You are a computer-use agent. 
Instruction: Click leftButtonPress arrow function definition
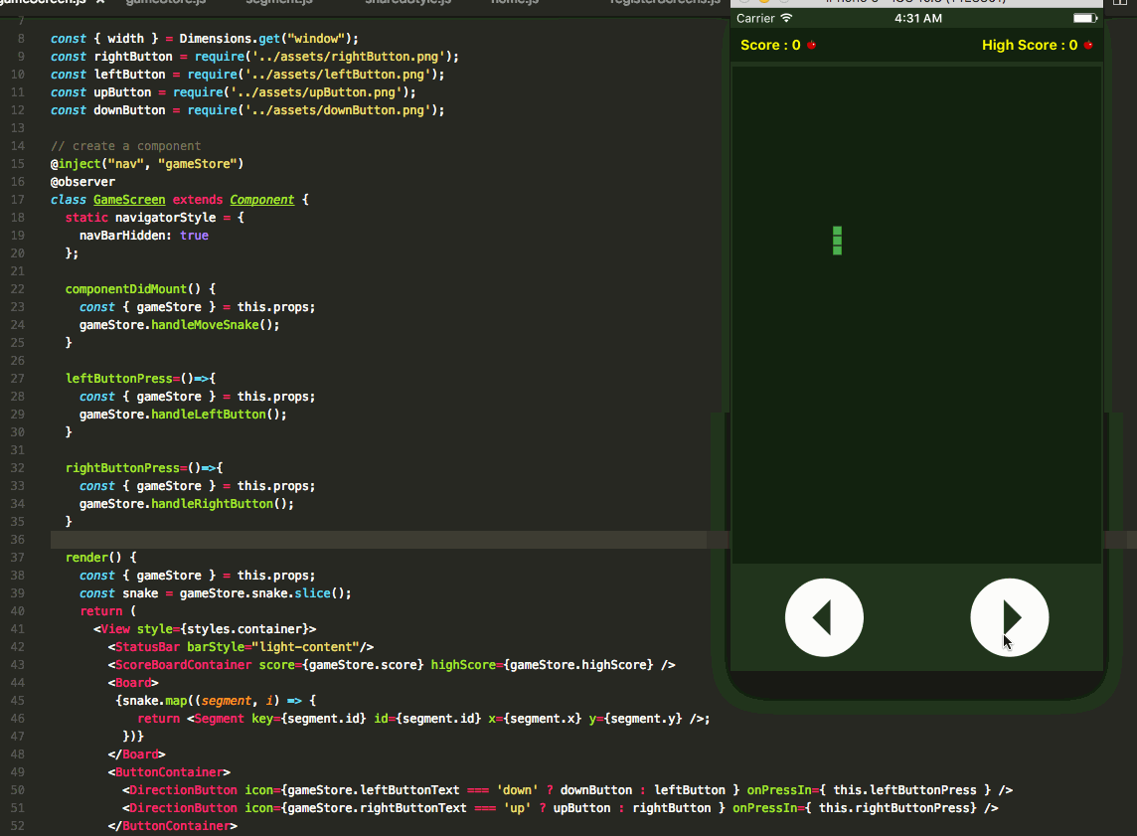coord(141,379)
